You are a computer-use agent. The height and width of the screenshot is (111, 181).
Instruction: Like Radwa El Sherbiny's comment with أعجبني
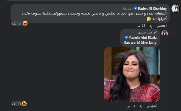click(161, 25)
